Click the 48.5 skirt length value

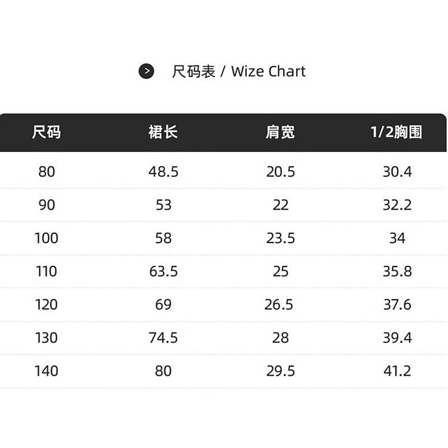[164, 171]
